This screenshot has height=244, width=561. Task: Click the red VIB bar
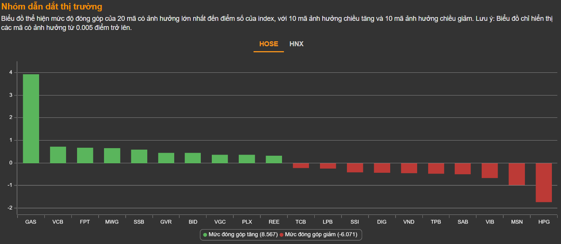point(490,170)
